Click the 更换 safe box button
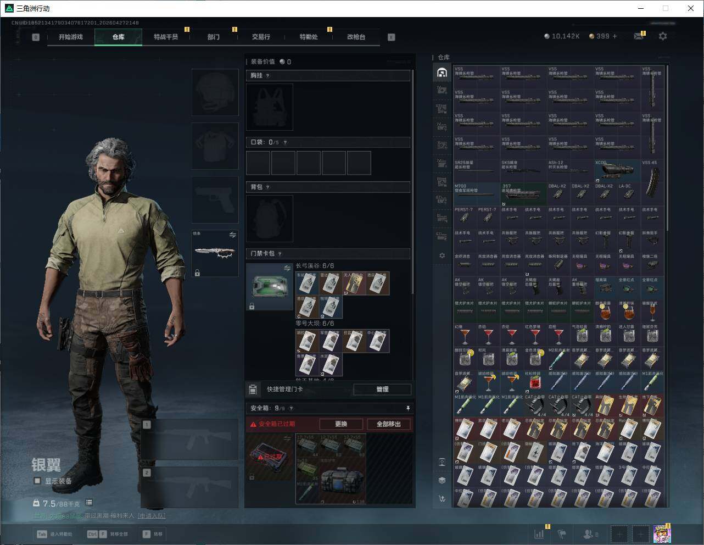Image resolution: width=704 pixels, height=545 pixels. pyautogui.click(x=341, y=424)
